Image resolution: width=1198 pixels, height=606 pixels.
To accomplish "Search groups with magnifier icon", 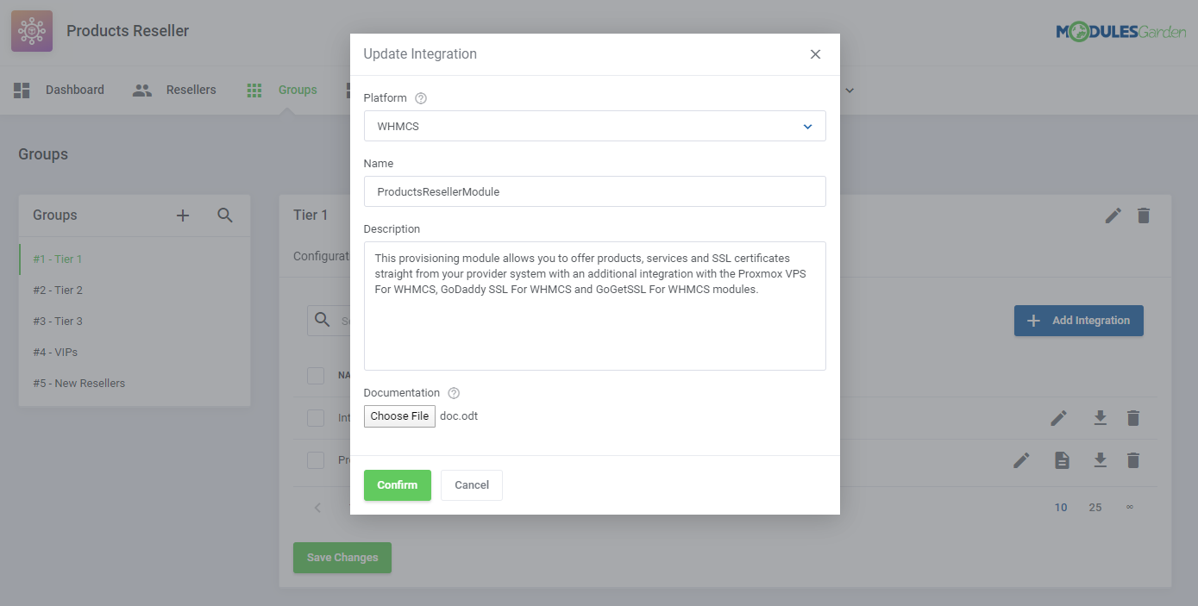I will tap(225, 216).
